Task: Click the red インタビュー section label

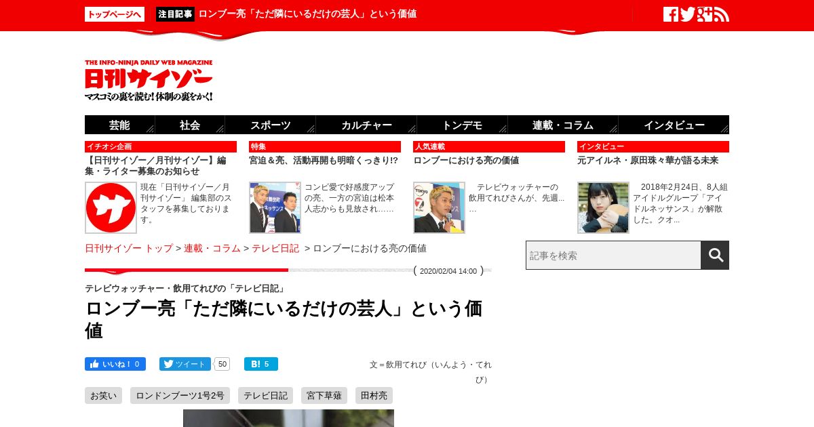Action: 653,146
